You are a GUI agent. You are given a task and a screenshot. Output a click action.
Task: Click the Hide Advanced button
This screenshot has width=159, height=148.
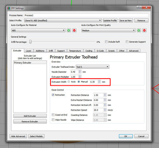(18, 136)
